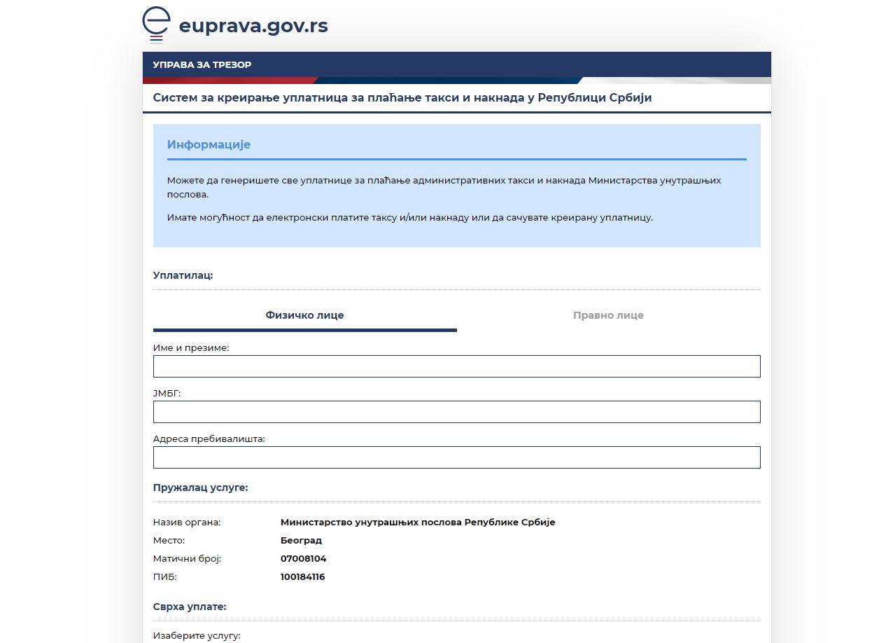This screenshot has height=643, width=872.
Task: Focus the Адреса пребивалишта input field
Action: click(456, 457)
